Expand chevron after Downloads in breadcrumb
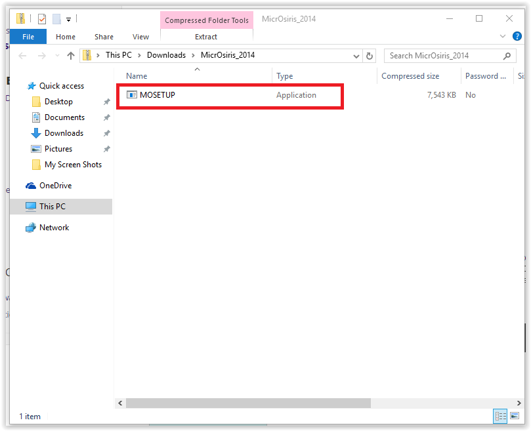The height and width of the screenshot is (431, 531). [x=194, y=55]
